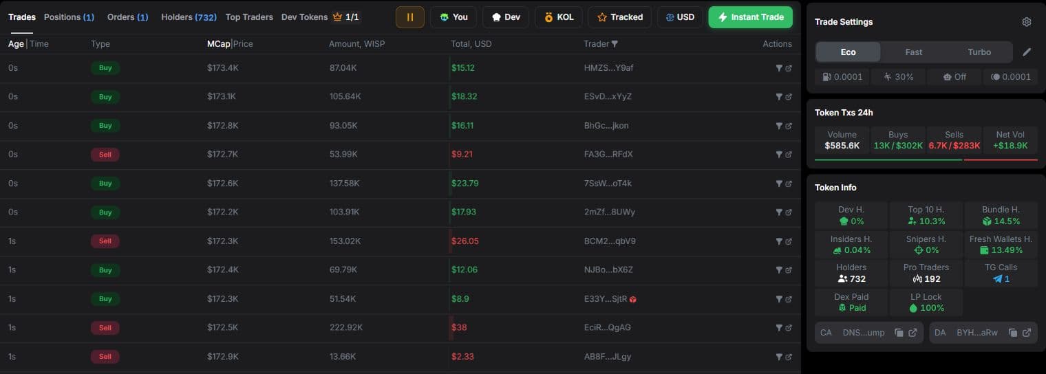Select the Fast trade preset
The height and width of the screenshot is (374, 1046).
point(914,52)
